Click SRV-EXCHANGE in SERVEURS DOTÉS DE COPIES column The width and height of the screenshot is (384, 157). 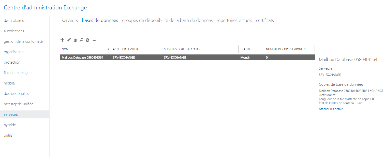(x=175, y=58)
